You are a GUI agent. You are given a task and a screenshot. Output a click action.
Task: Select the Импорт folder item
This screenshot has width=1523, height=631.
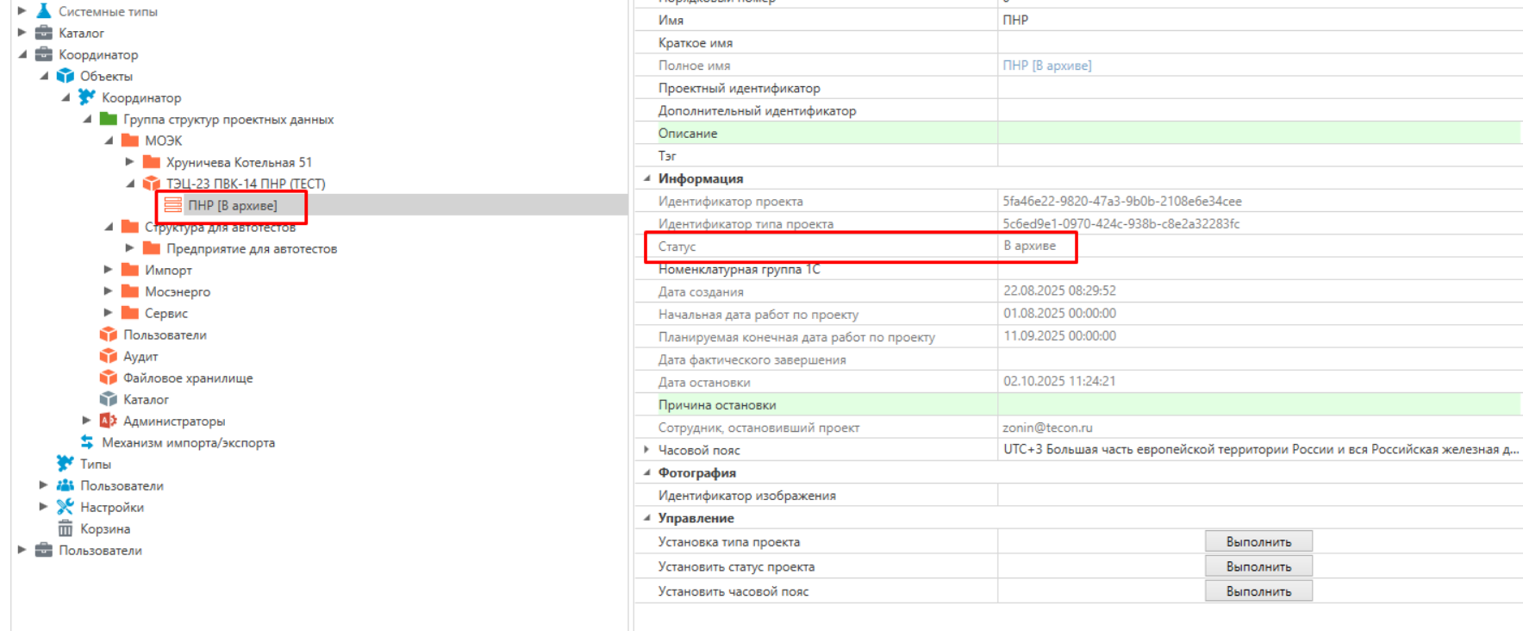click(x=168, y=270)
